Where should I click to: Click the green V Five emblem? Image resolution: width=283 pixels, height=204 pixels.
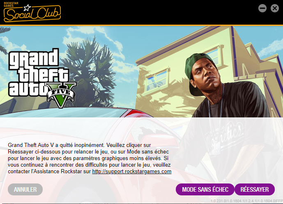(x=61, y=95)
